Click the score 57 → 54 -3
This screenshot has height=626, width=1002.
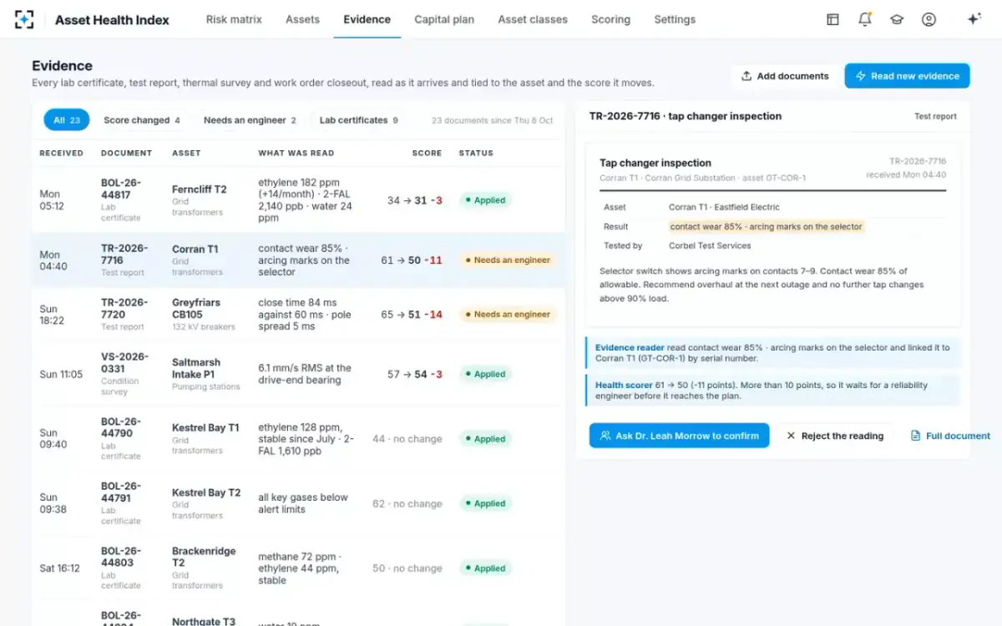415,374
